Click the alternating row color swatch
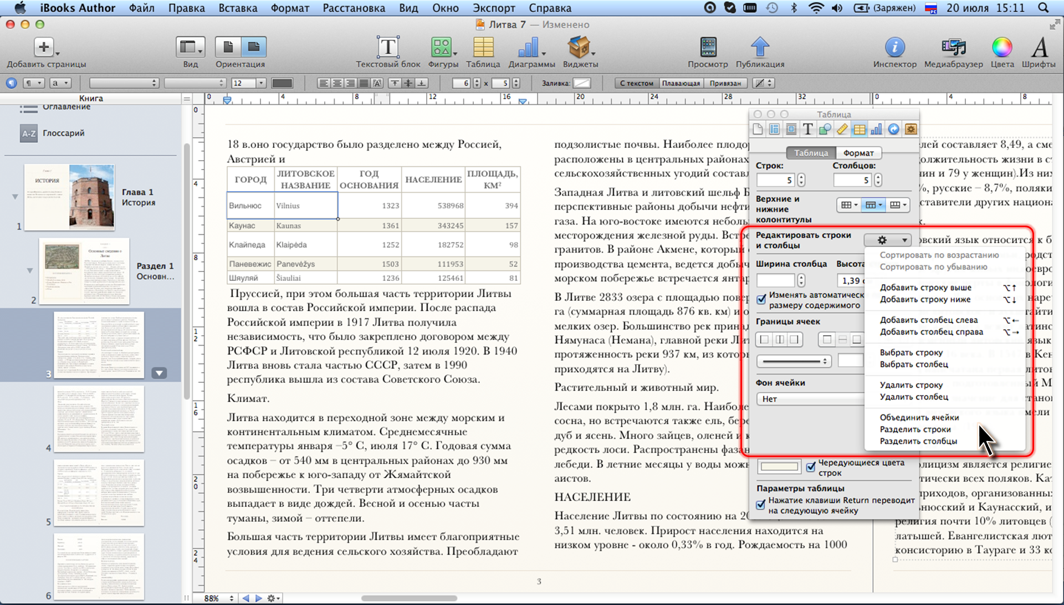1064x605 pixels. (779, 466)
